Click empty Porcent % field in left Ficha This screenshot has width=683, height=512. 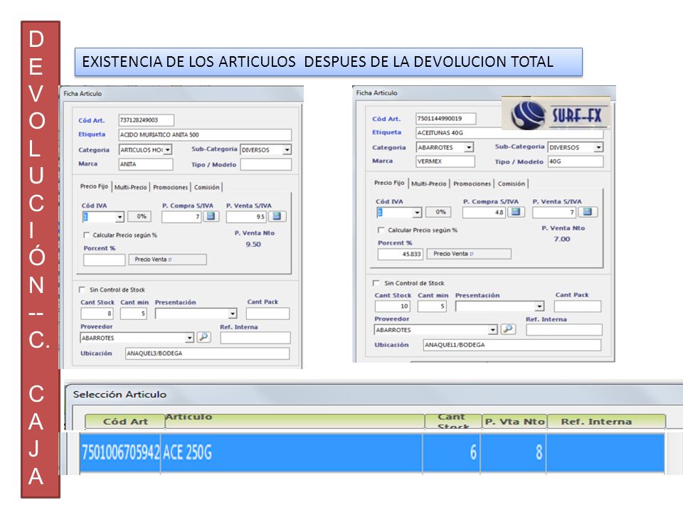click(x=104, y=260)
